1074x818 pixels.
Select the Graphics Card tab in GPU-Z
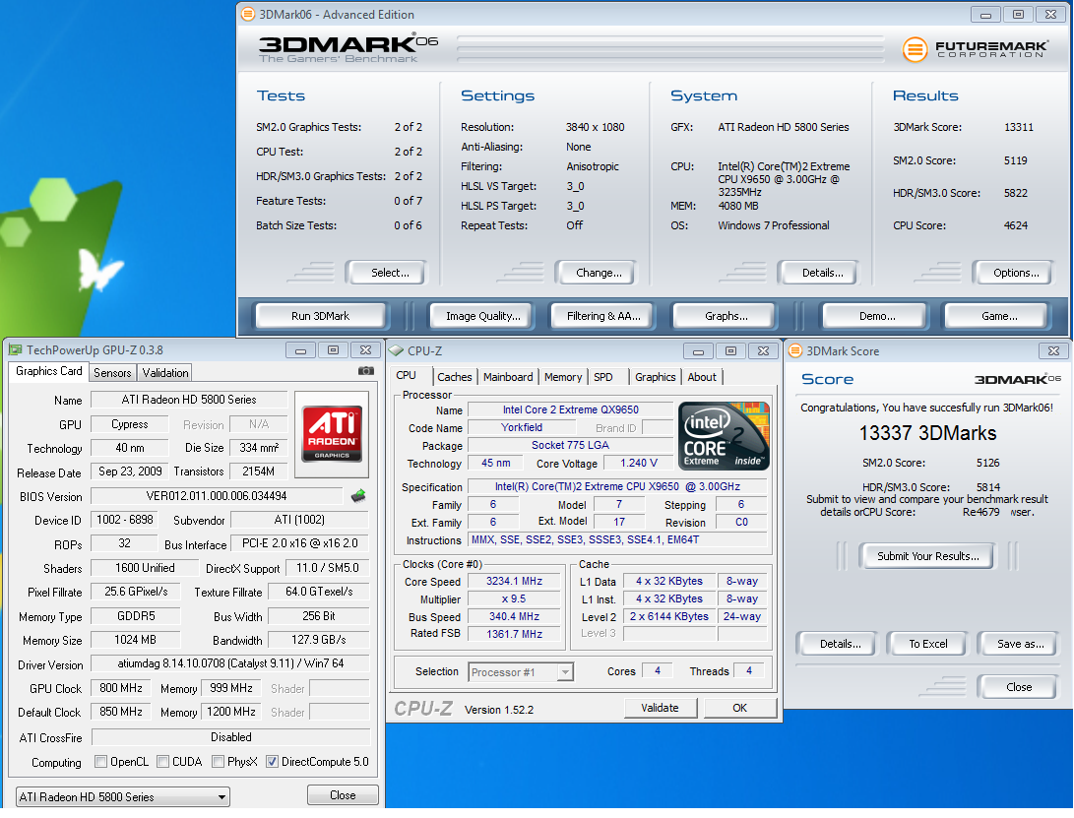point(48,371)
